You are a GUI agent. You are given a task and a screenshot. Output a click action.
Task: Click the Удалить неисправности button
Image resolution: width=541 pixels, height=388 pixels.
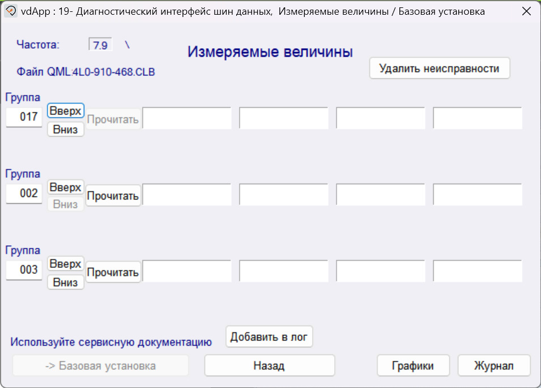440,68
